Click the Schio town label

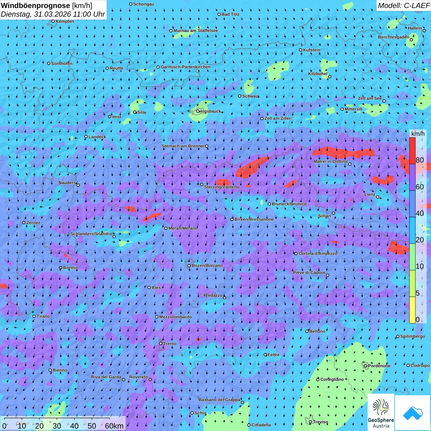(200, 413)
